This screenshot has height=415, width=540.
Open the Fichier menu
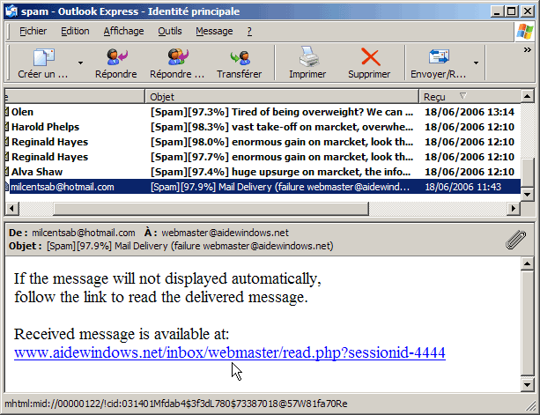pos(33,31)
